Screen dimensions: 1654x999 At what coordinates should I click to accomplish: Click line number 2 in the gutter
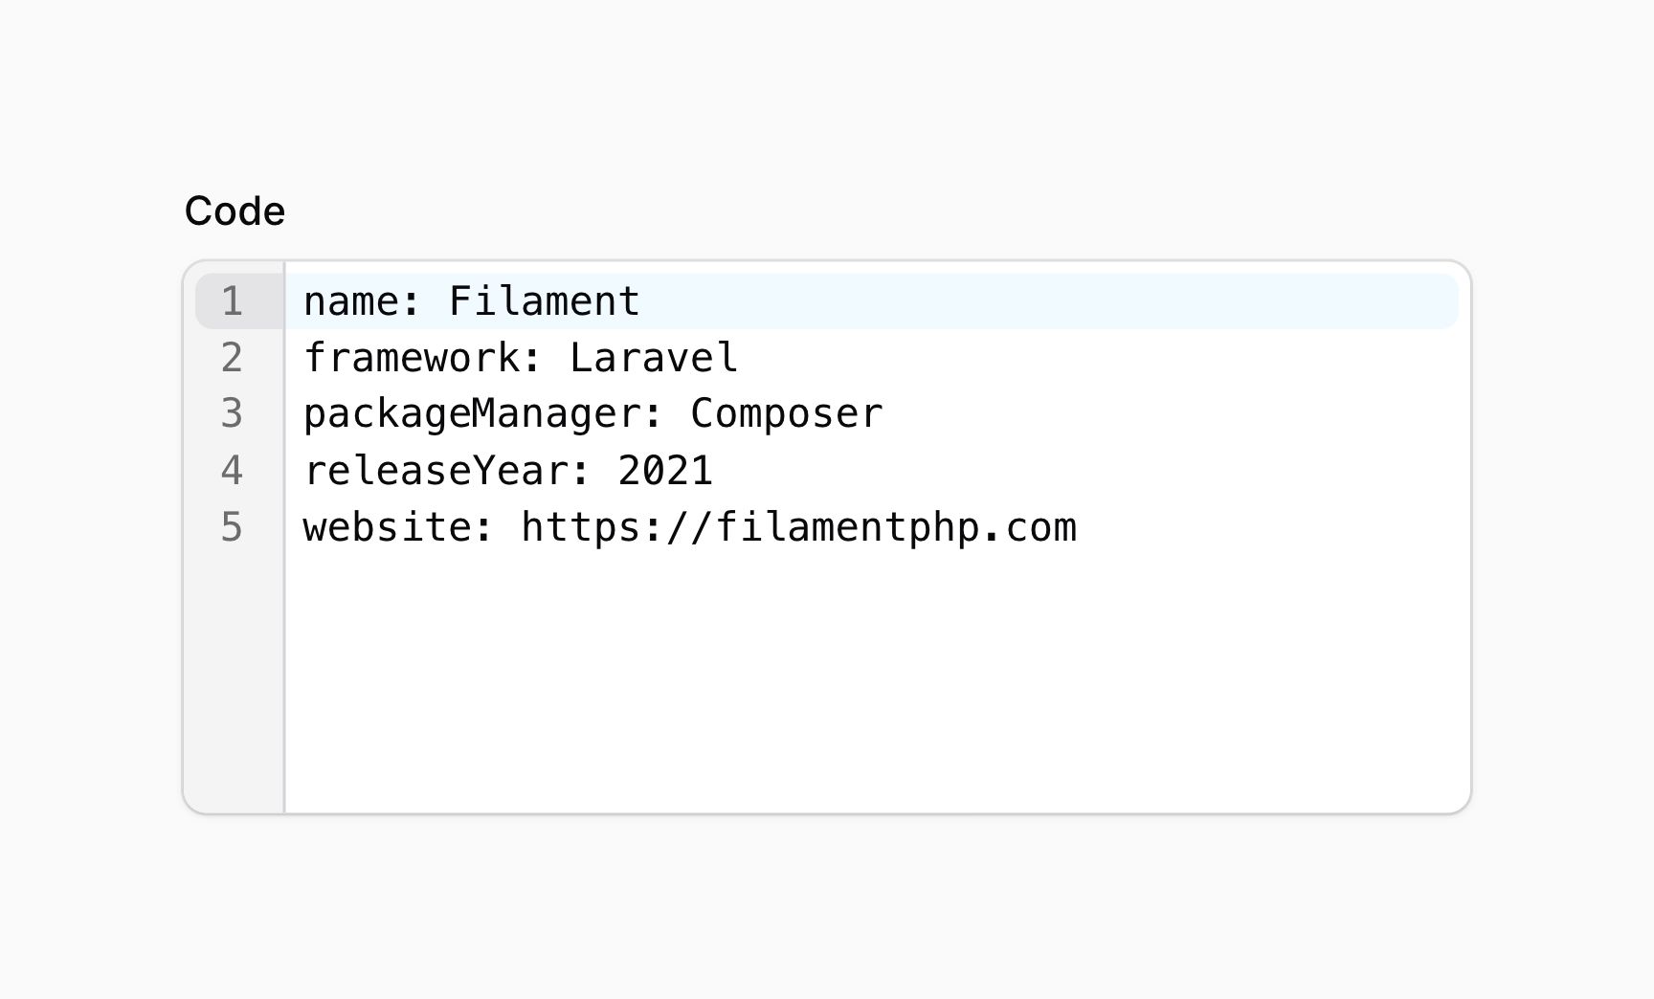[x=233, y=356]
